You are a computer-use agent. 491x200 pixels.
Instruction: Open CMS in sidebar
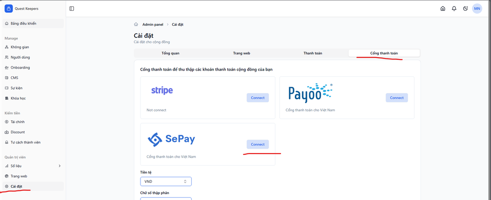tap(33, 78)
